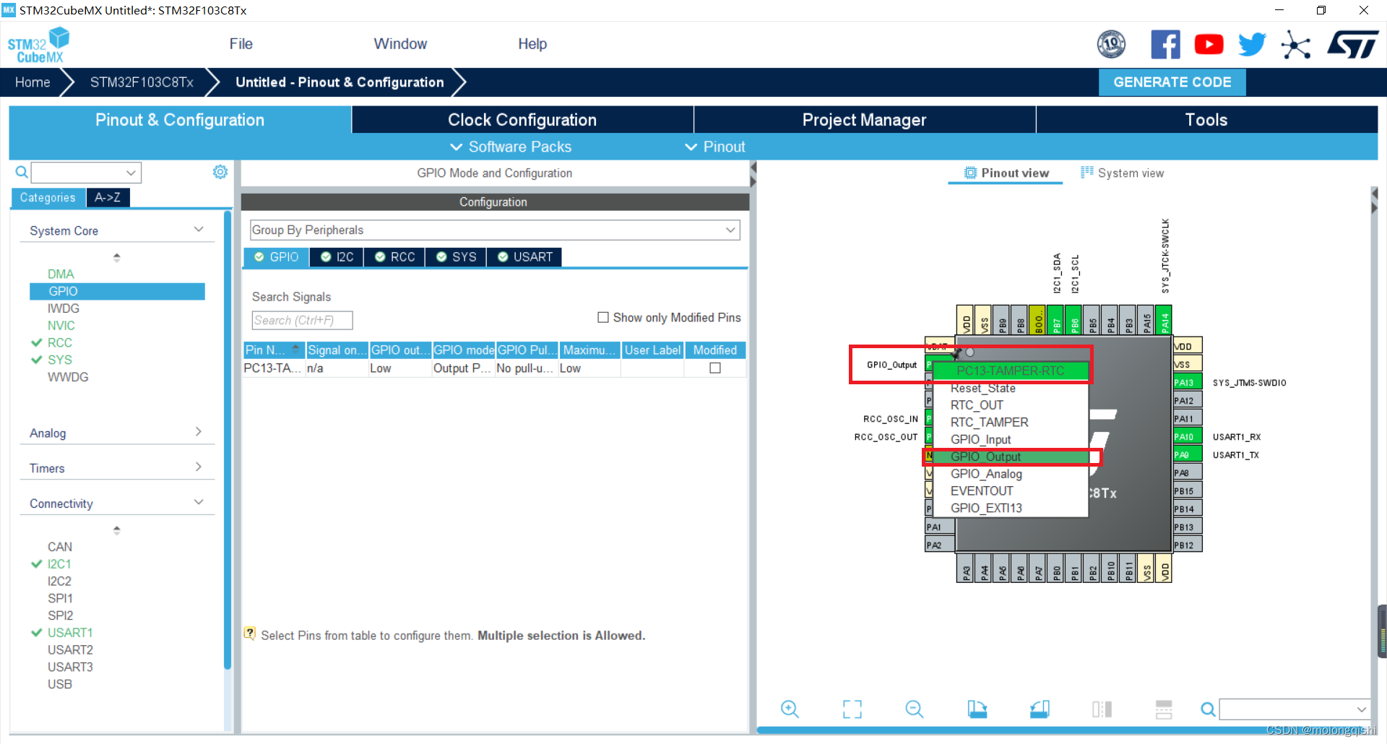Image resolution: width=1387 pixels, height=744 pixels.
Task: Switch to Project Manager tab
Action: tap(864, 120)
